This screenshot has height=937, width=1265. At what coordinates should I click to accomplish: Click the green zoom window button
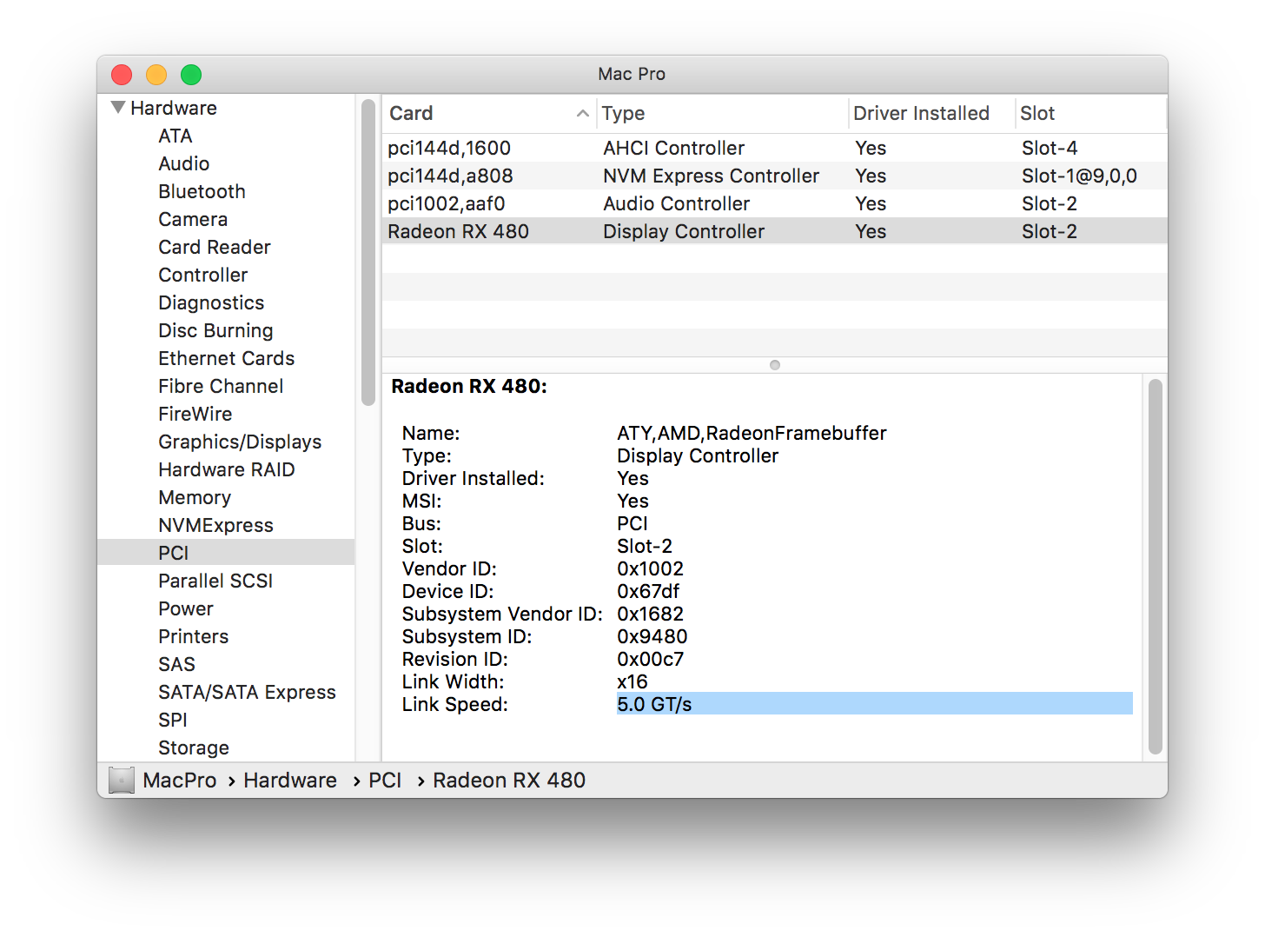pos(191,75)
